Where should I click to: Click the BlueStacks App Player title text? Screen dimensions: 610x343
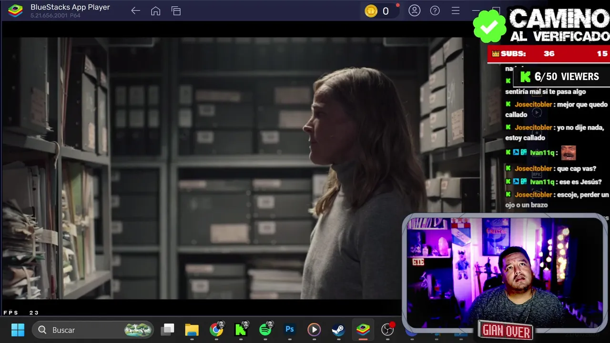click(x=70, y=7)
